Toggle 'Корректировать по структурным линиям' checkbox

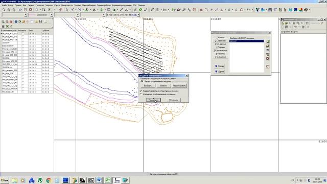(x=141, y=91)
